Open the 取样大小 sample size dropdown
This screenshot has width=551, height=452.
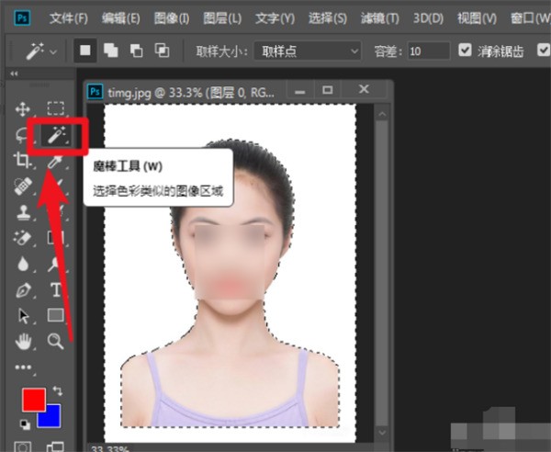click(x=305, y=51)
